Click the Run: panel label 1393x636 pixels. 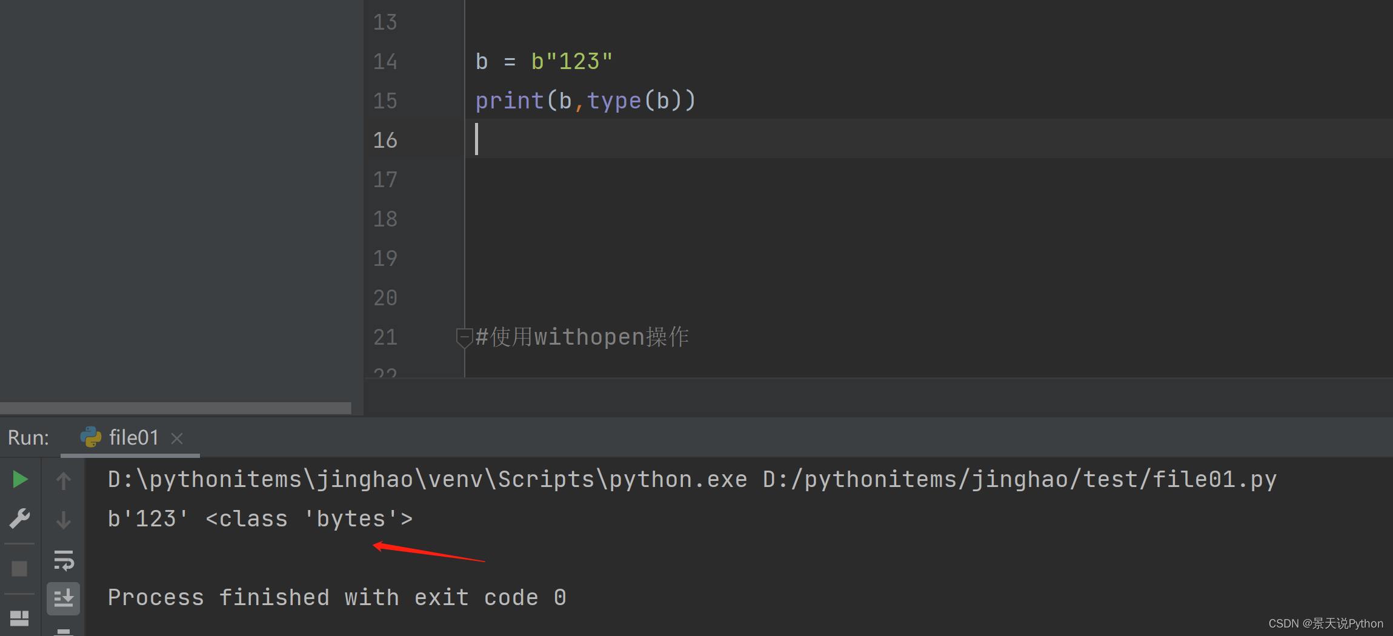(28, 437)
